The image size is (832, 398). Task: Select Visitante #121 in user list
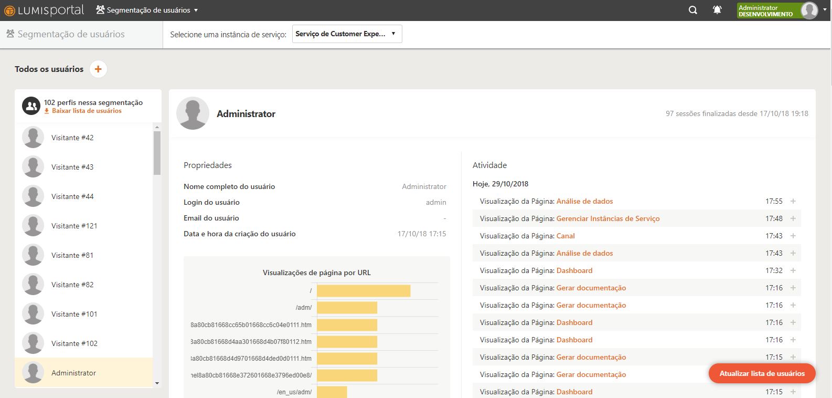pos(84,226)
